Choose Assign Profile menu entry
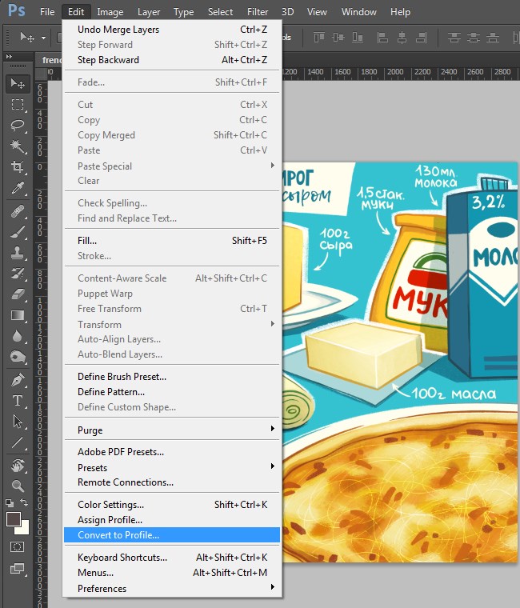The image size is (520, 608). (172, 519)
